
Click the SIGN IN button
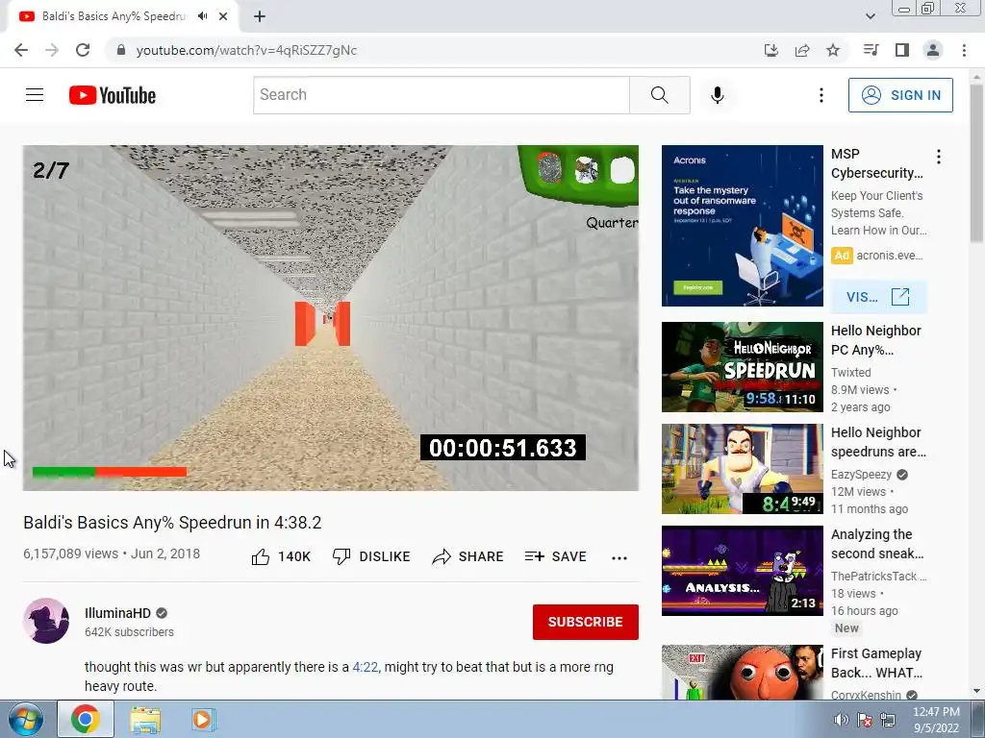coord(900,95)
